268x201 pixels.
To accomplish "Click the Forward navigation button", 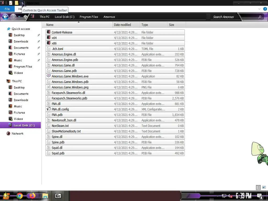I will 13,17.
